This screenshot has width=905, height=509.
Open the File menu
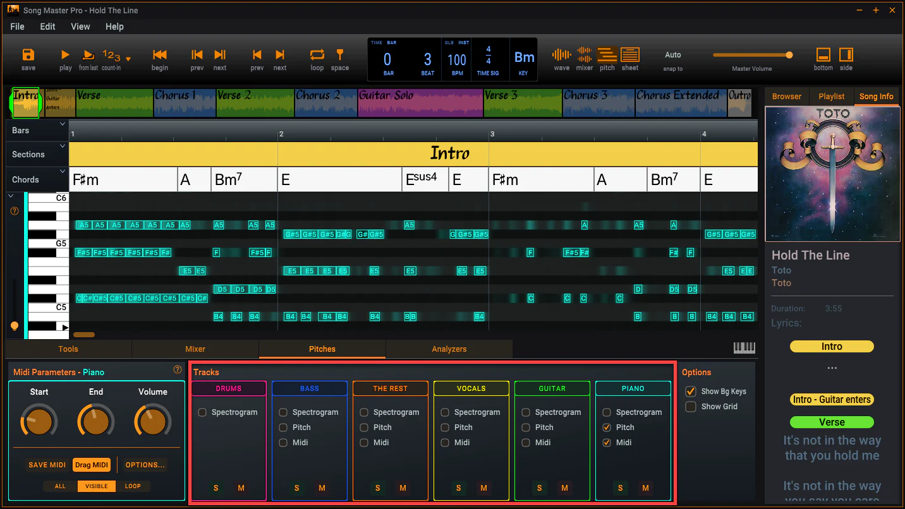[18, 27]
